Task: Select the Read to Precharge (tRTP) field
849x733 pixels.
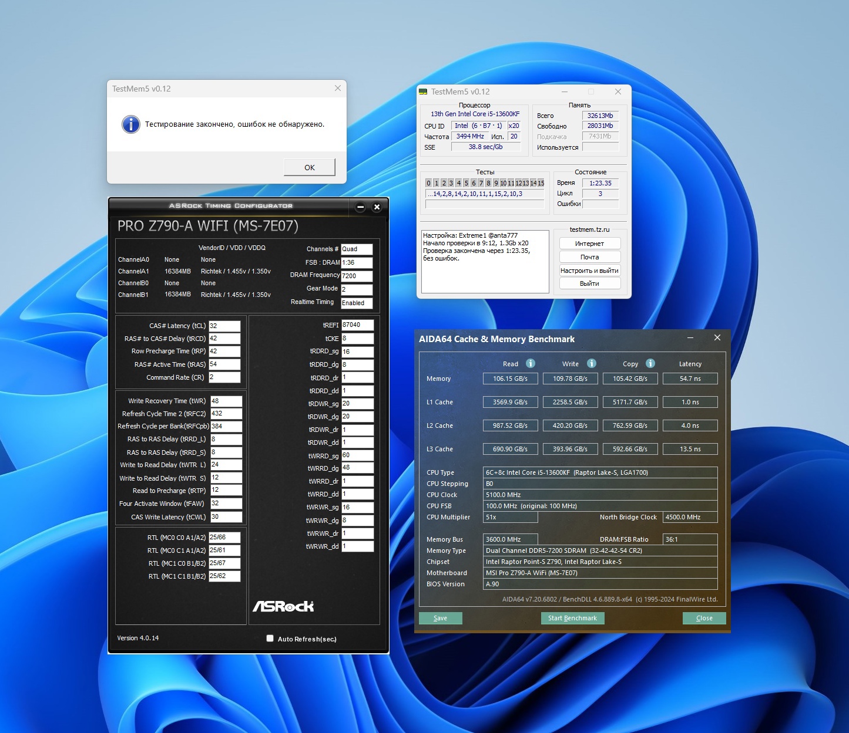Action: (226, 491)
